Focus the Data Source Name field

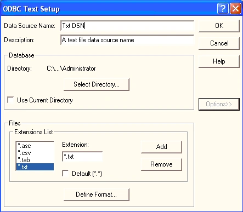coord(127,26)
